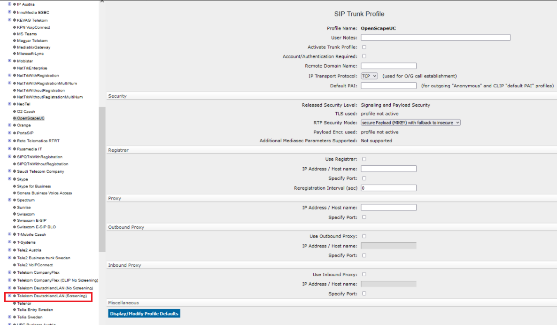The image size is (557, 325).
Task: Enable the Use Registrar checkbox
Action: pyautogui.click(x=364, y=159)
